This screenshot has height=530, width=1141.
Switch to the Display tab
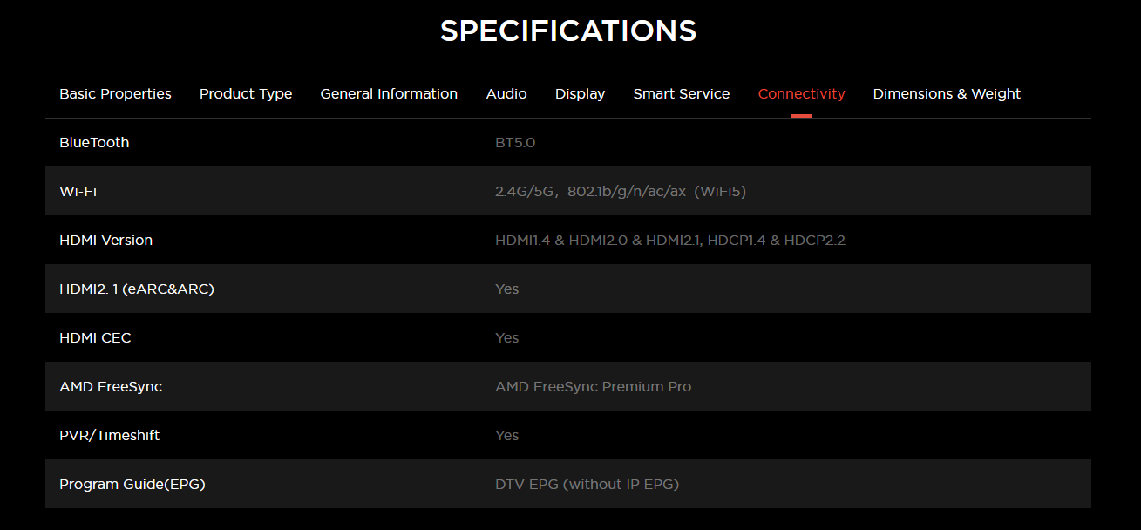point(580,93)
